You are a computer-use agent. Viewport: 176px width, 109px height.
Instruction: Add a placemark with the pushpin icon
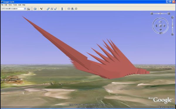pyautogui.click(x=42, y=9)
